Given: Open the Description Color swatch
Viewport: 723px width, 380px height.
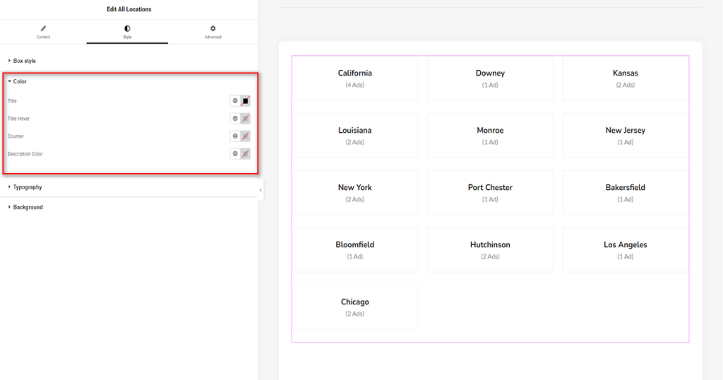Looking at the screenshot, I should pos(245,153).
